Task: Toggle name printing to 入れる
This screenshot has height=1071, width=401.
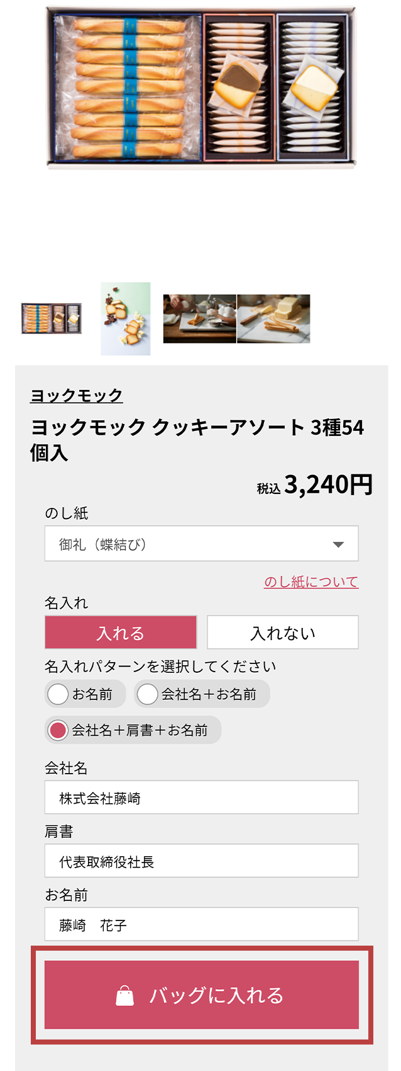Action: 121,633
